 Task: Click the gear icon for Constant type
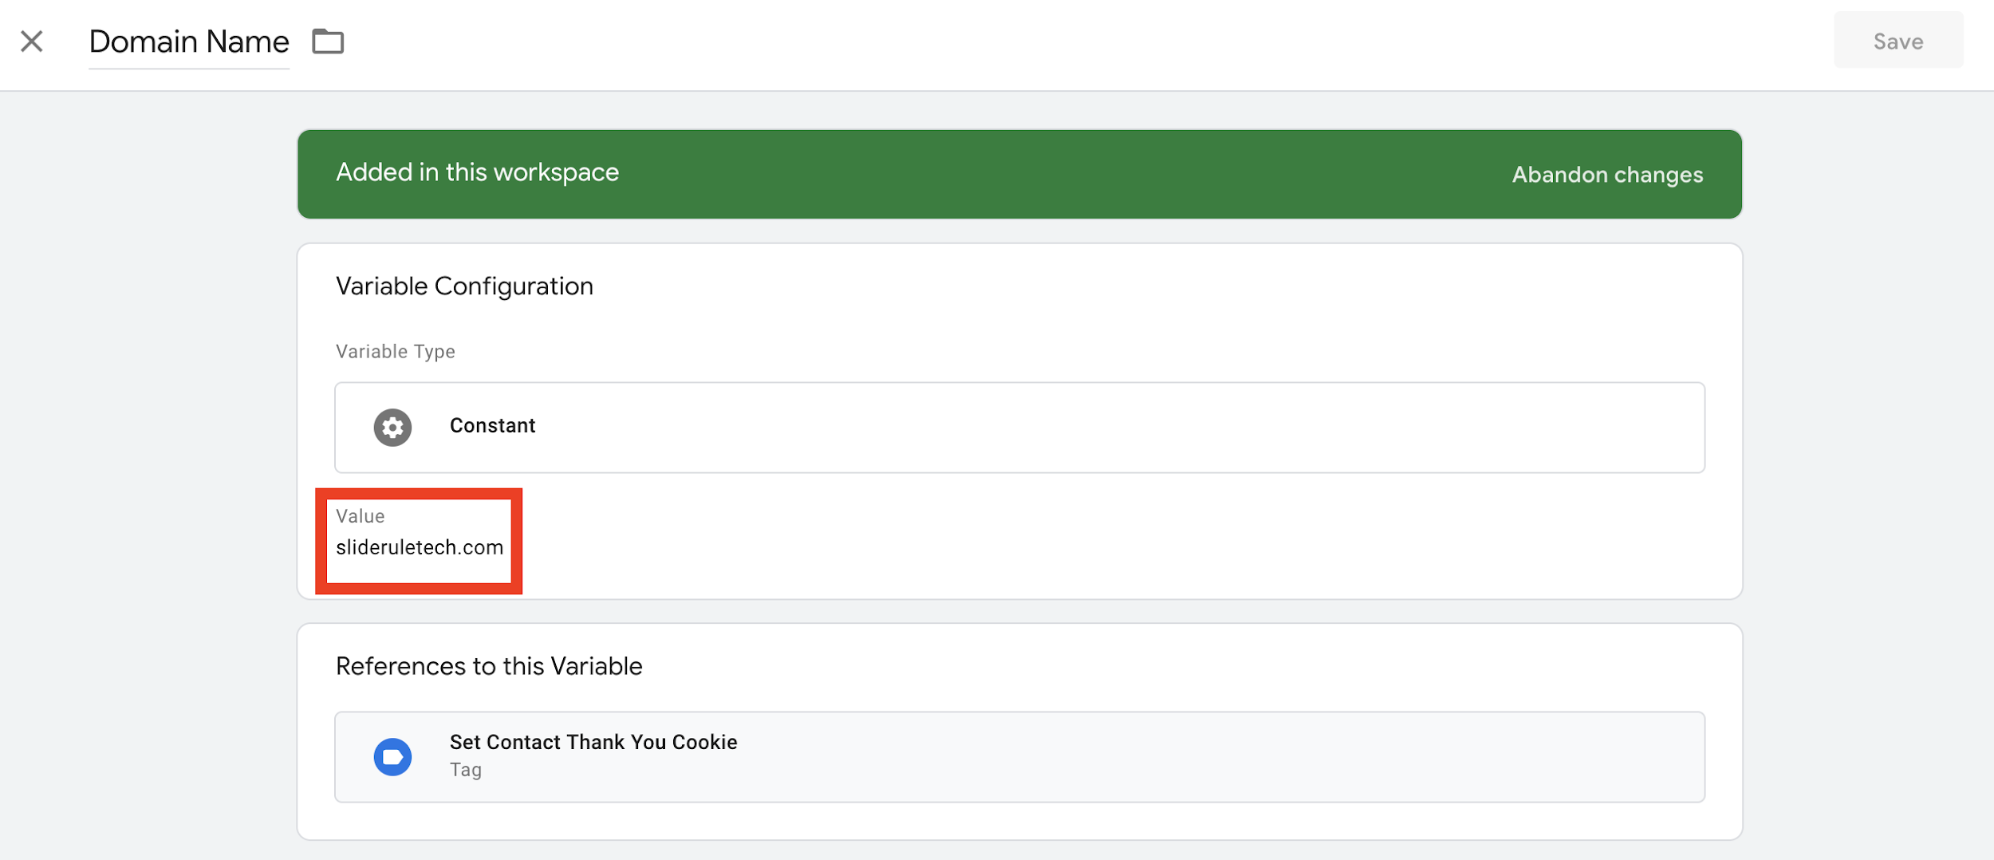[392, 428]
